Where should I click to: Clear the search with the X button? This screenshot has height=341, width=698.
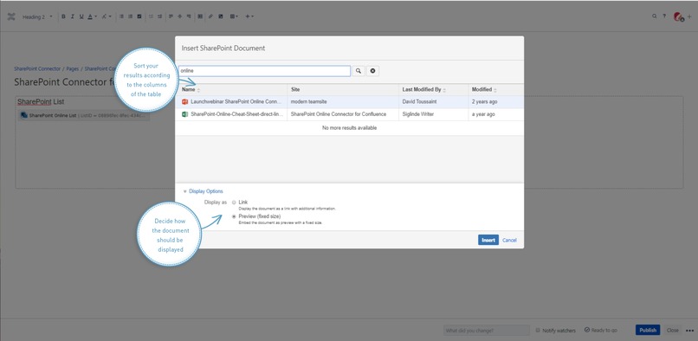click(x=372, y=71)
